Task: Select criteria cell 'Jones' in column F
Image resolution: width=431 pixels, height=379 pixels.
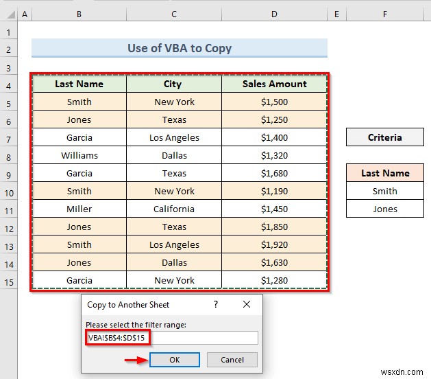Action: coord(385,209)
